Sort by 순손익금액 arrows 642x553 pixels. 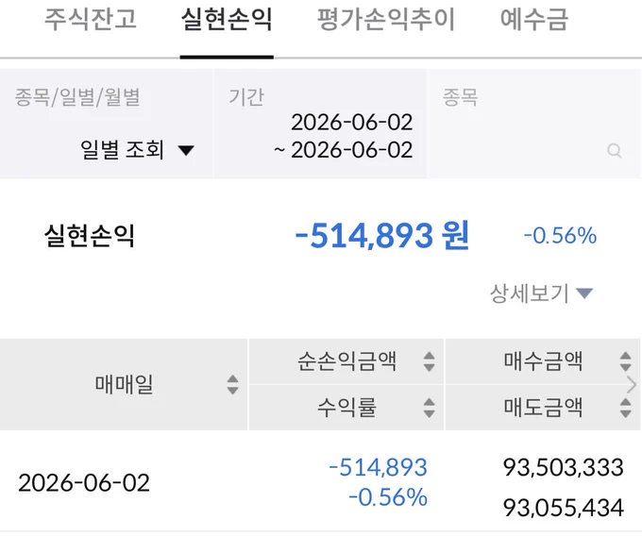point(429,361)
